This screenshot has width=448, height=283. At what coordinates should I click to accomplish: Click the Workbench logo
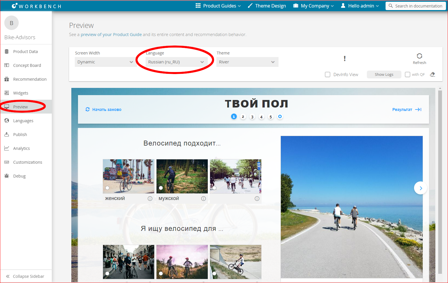37,6
